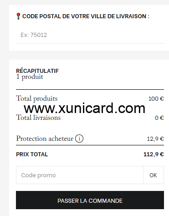This screenshot has width=169, height=216.
Task: Click the Total livraisons label
Action: point(38,118)
